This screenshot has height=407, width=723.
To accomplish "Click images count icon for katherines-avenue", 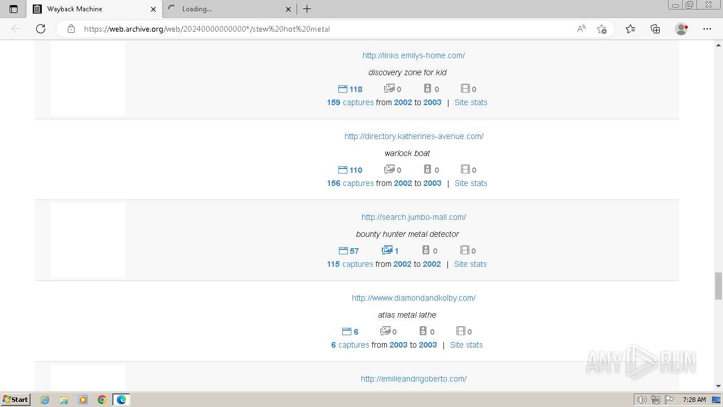I will tap(393, 170).
